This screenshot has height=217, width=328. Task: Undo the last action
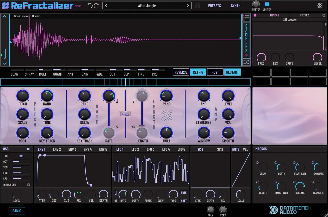click(x=90, y=5)
